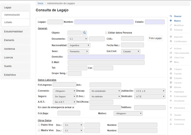191x135 pixels.
Task: Open the Sueldo sidebar menu
Action: [15, 66]
